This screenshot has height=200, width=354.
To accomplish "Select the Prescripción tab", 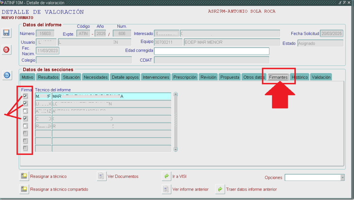I will tap(185, 77).
